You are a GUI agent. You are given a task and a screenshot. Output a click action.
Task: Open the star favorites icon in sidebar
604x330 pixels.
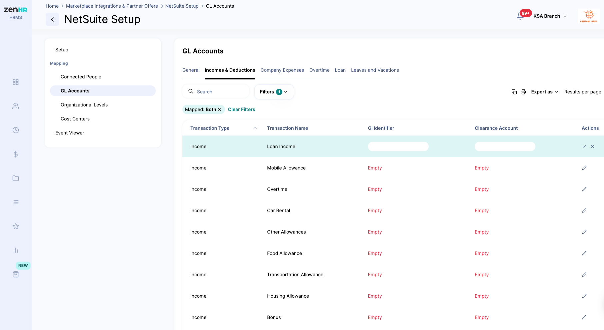click(16, 226)
